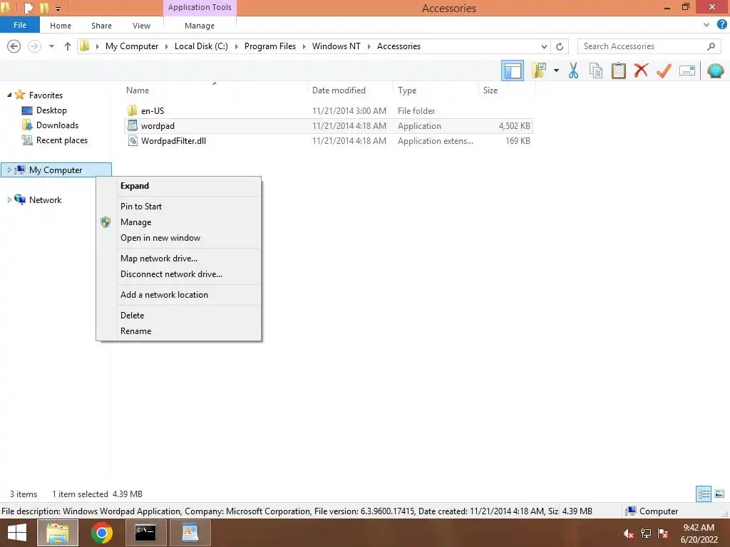Click Program Files breadcrumb
The image size is (730, 547).
[270, 46]
